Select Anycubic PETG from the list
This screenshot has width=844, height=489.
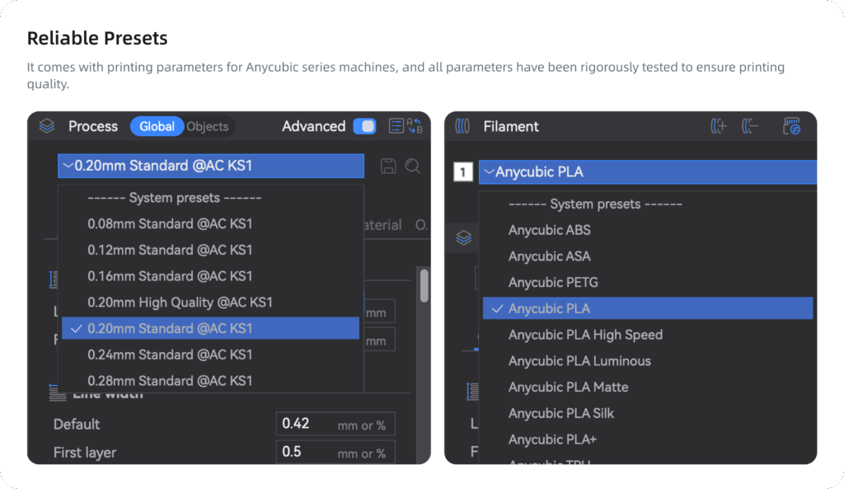551,282
